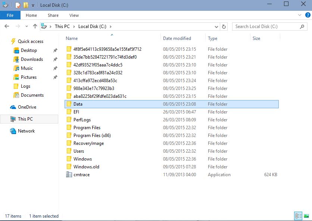Click the cmtrace application icon
Image resolution: width=312 pixels, height=221 pixels.
(x=69, y=175)
